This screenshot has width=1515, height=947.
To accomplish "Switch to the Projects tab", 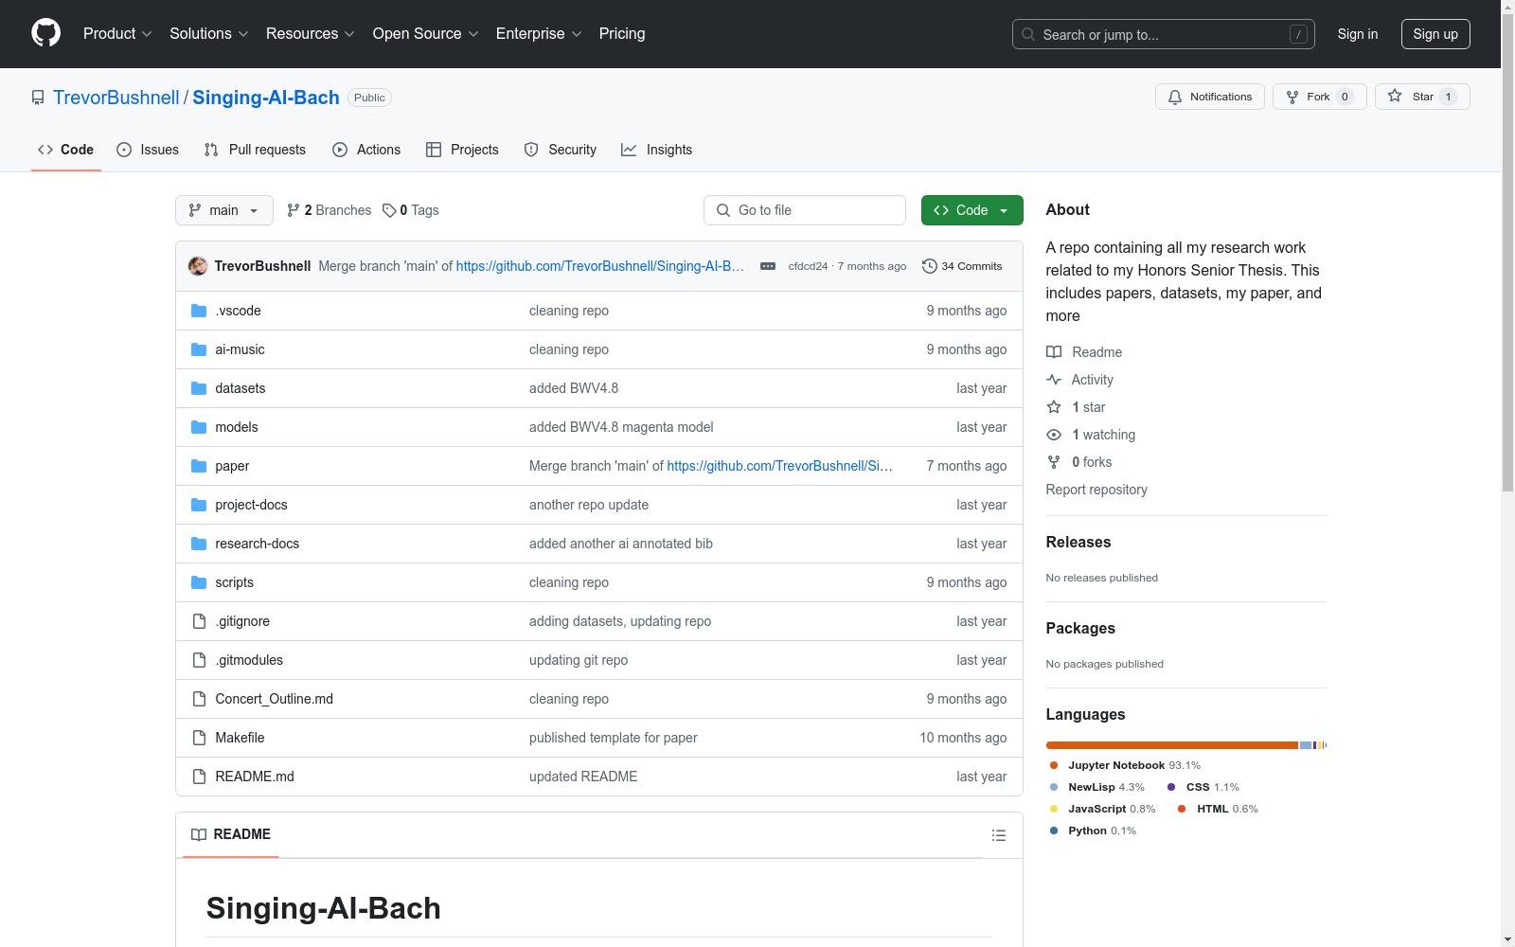I will click(x=462, y=150).
